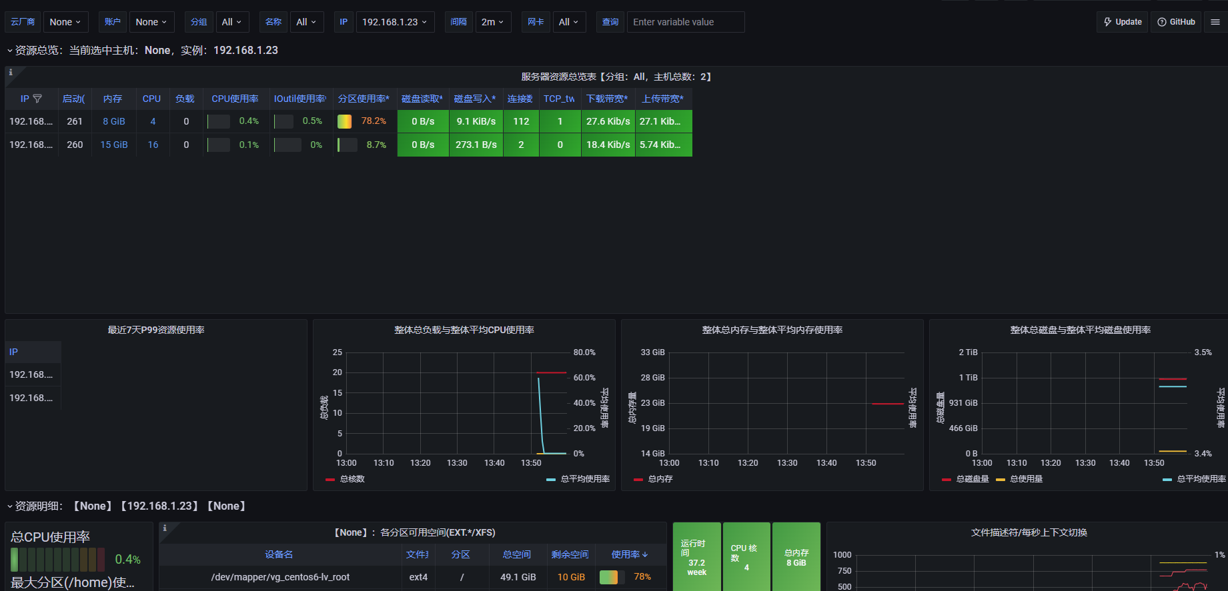Open the IP 192.168.1.23 dropdown

(395, 22)
